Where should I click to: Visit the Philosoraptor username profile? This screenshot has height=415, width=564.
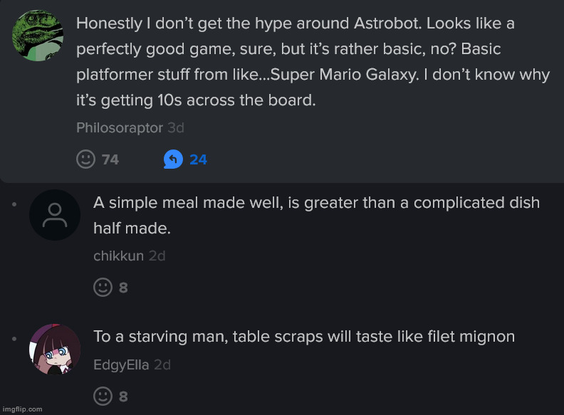[119, 127]
